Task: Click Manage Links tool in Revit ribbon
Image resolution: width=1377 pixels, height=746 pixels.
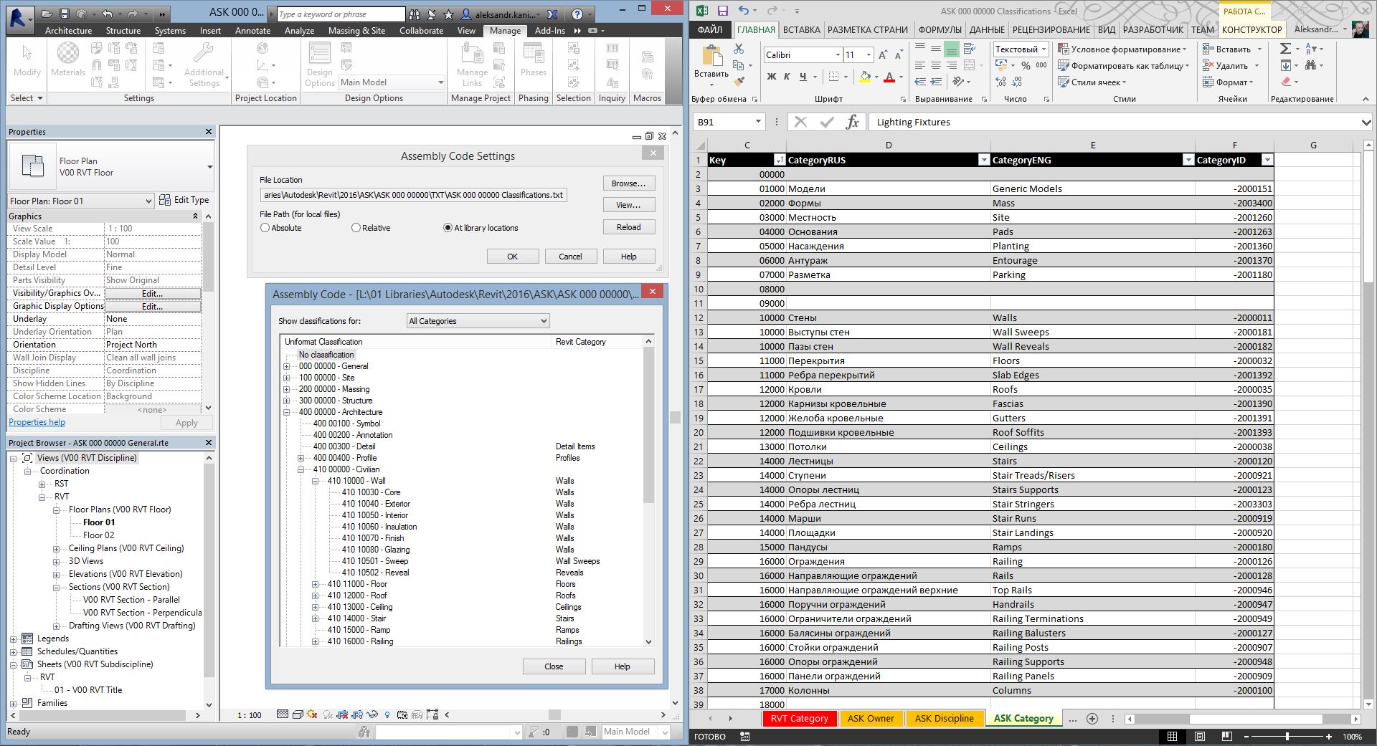Action: pyautogui.click(x=472, y=64)
